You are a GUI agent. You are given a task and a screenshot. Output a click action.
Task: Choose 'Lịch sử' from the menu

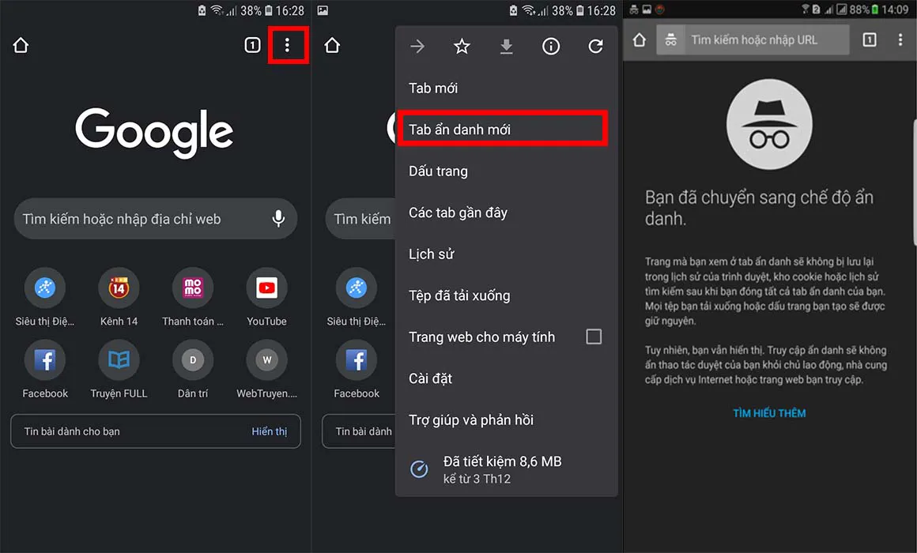pos(431,254)
